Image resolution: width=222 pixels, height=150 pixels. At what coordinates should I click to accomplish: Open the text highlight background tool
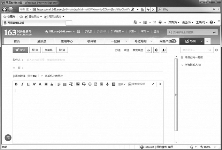click(46, 84)
